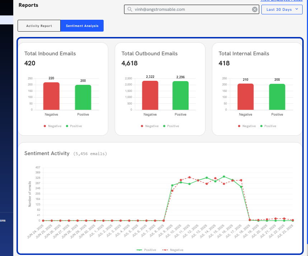This screenshot has width=308, height=256.
Task: Click the search magnifier icon
Action: [x=130, y=9]
